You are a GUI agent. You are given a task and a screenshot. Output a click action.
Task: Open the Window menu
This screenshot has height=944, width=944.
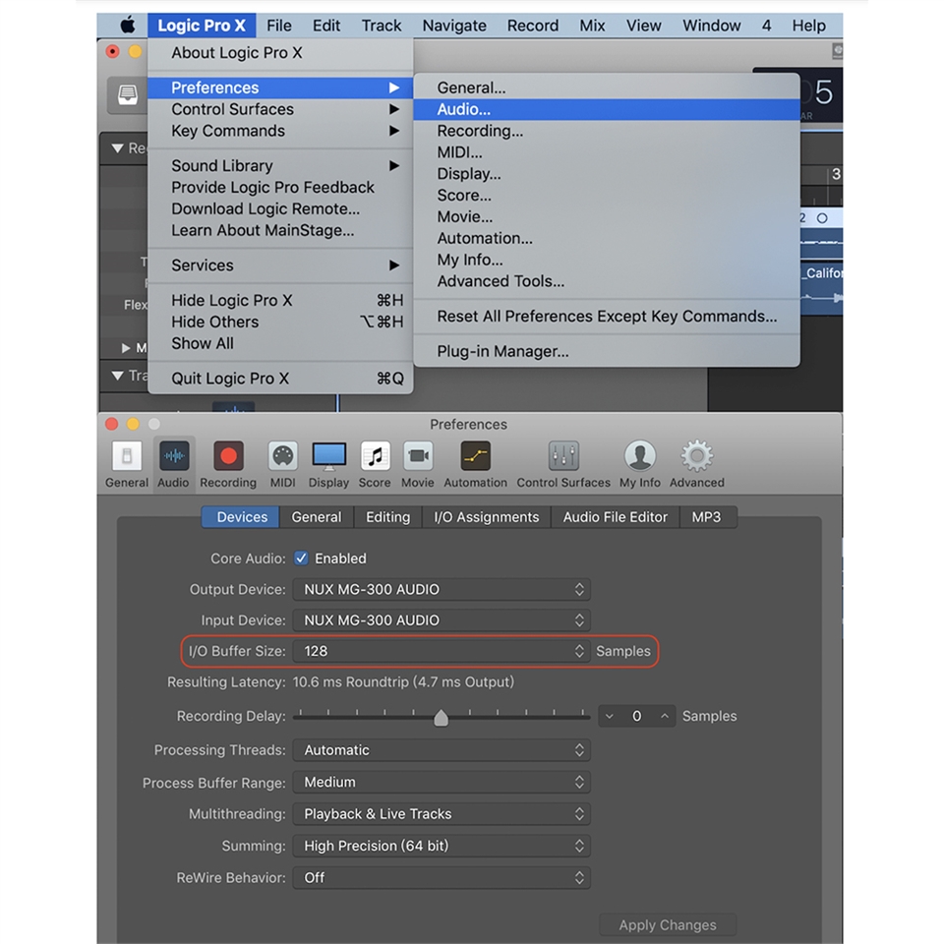(712, 26)
